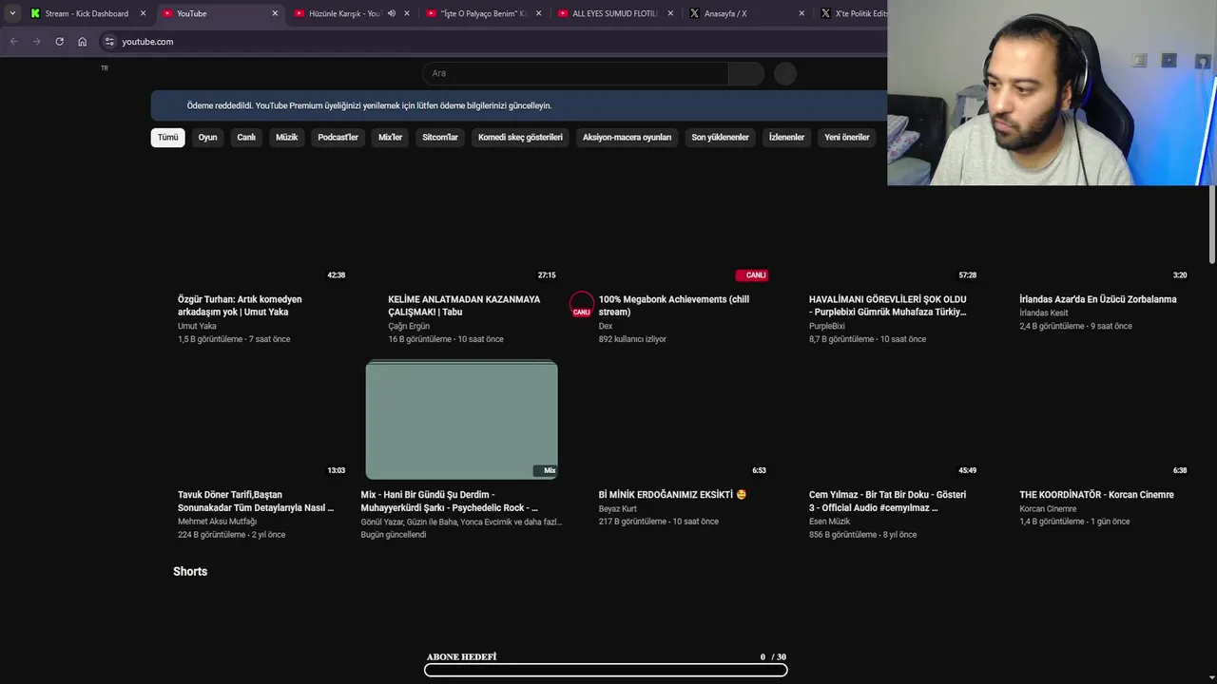Open KELİME ANLATMADAN KAZANMAYA ÇALIŞMAK video
The image size is (1217, 684).
tap(464, 306)
